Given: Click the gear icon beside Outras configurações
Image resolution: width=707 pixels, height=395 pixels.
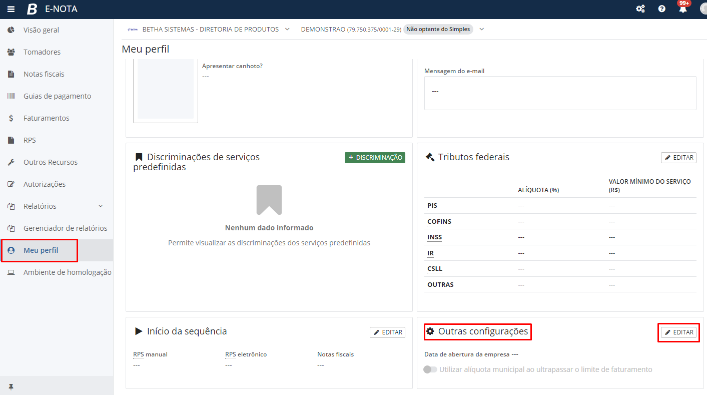Looking at the screenshot, I should 430,331.
